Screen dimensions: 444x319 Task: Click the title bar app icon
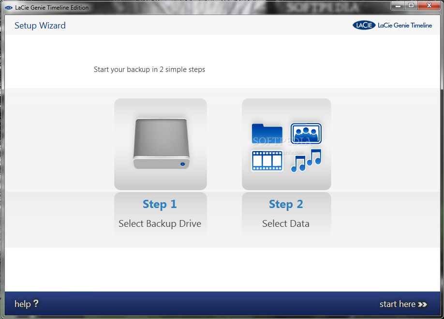pyautogui.click(x=9, y=8)
